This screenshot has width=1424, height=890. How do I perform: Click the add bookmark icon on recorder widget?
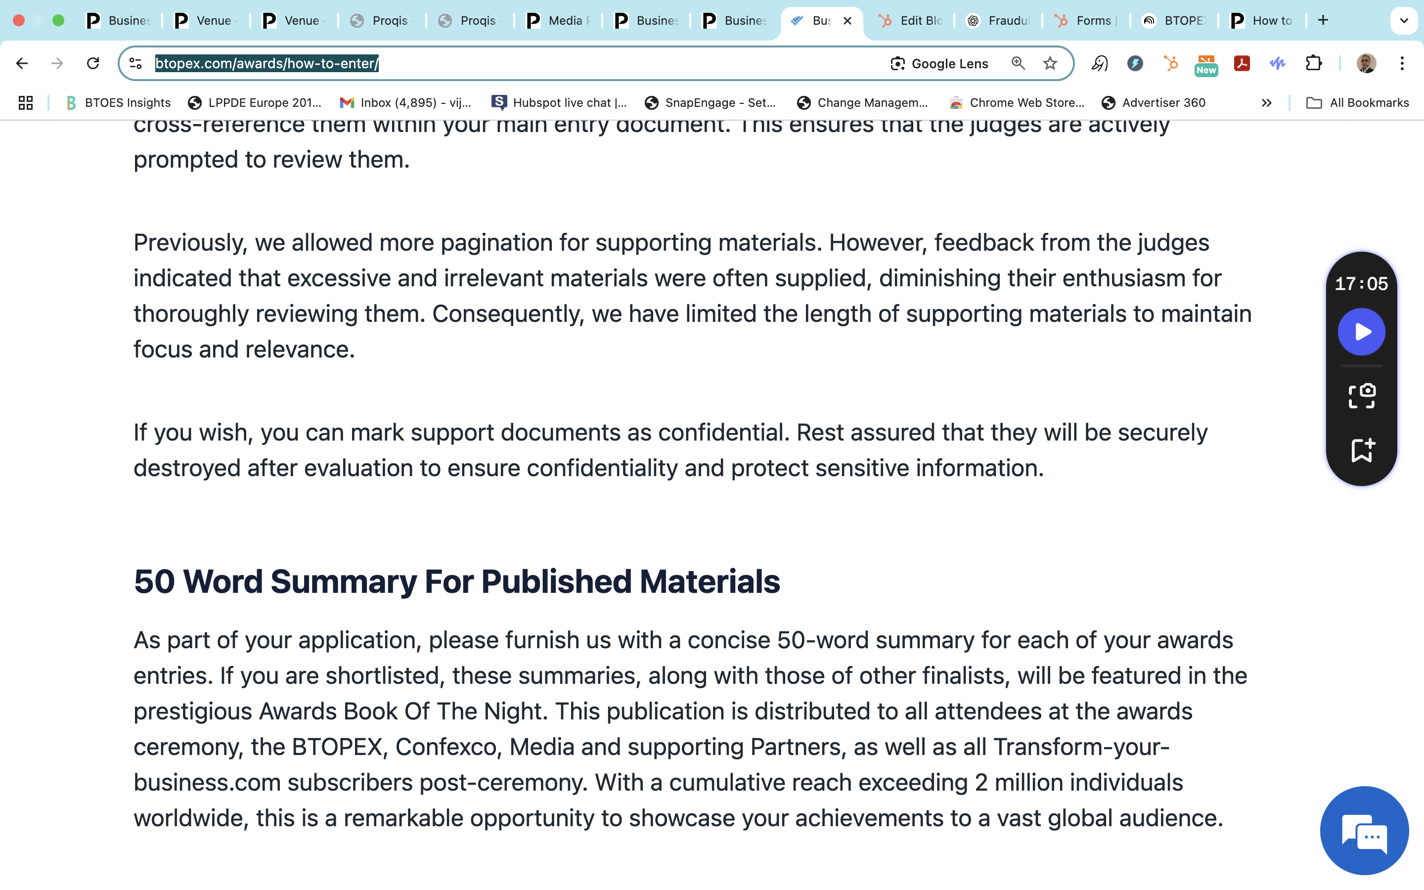1361,450
